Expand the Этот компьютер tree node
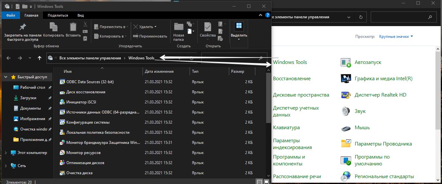This screenshot has height=184, width=442. pos(6,153)
